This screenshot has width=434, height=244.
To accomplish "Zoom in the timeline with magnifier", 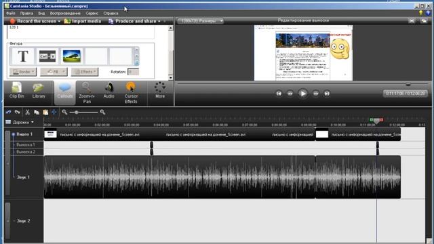I will tap(102, 112).
